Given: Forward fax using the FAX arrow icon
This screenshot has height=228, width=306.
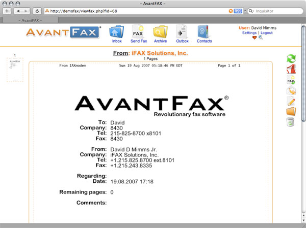Looking at the screenshot, I should 291,80.
